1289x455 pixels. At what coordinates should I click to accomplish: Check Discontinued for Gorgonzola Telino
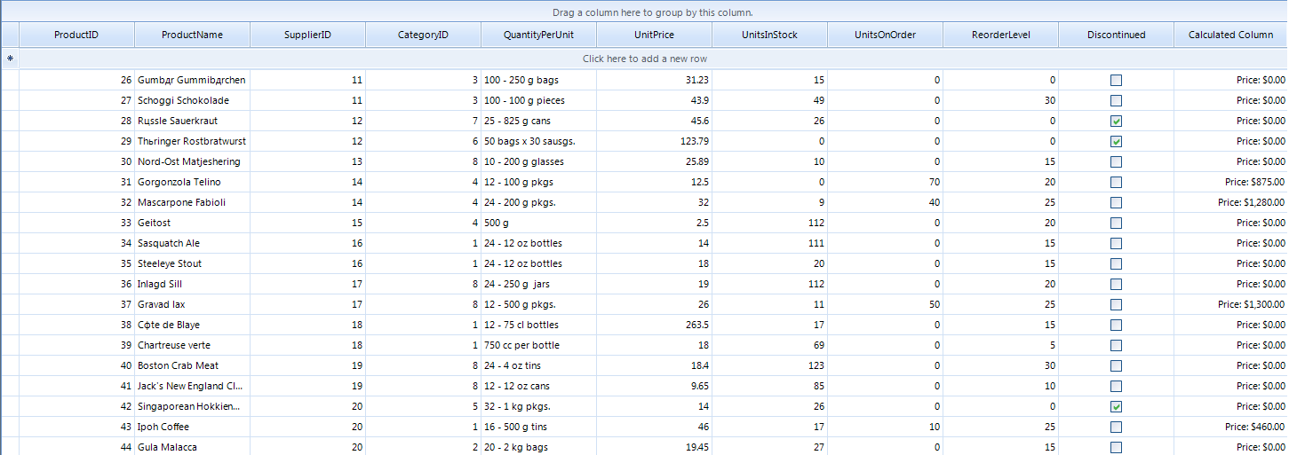coord(1116,182)
